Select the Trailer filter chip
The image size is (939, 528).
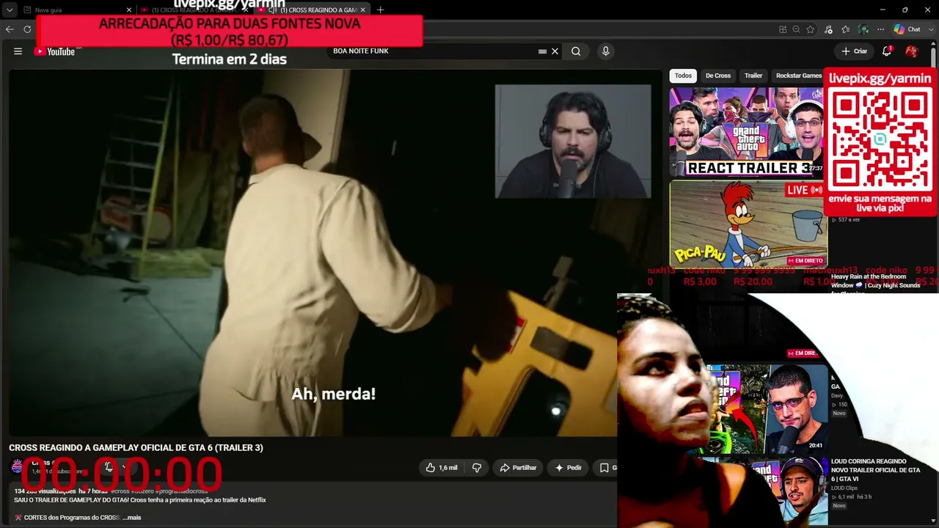753,76
